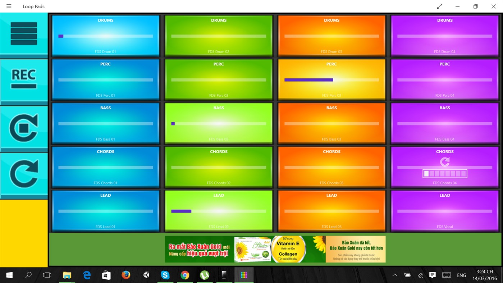Image resolution: width=503 pixels, height=283 pixels.
Task: Start the FDS Chords 03 loop
Action: pyautogui.click(x=331, y=167)
